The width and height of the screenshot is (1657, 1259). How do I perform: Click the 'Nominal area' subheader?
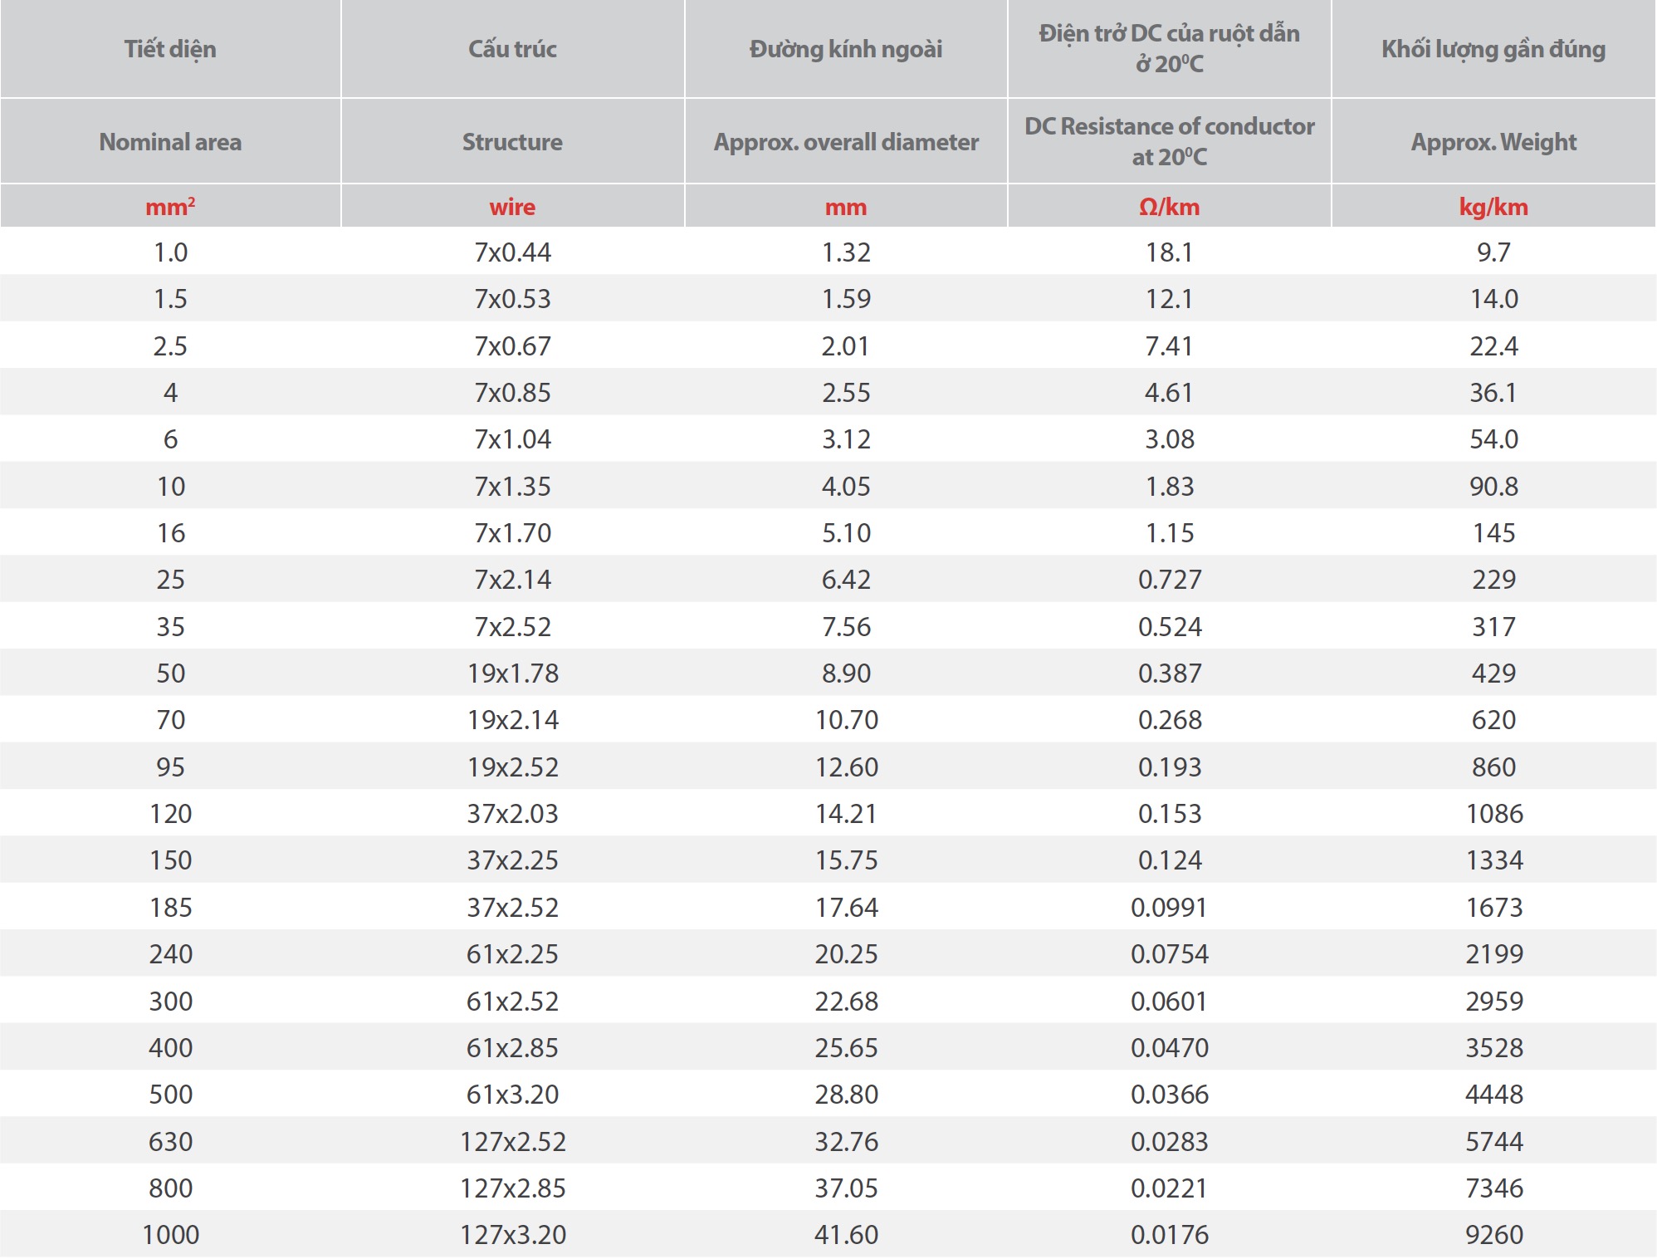[x=170, y=142]
